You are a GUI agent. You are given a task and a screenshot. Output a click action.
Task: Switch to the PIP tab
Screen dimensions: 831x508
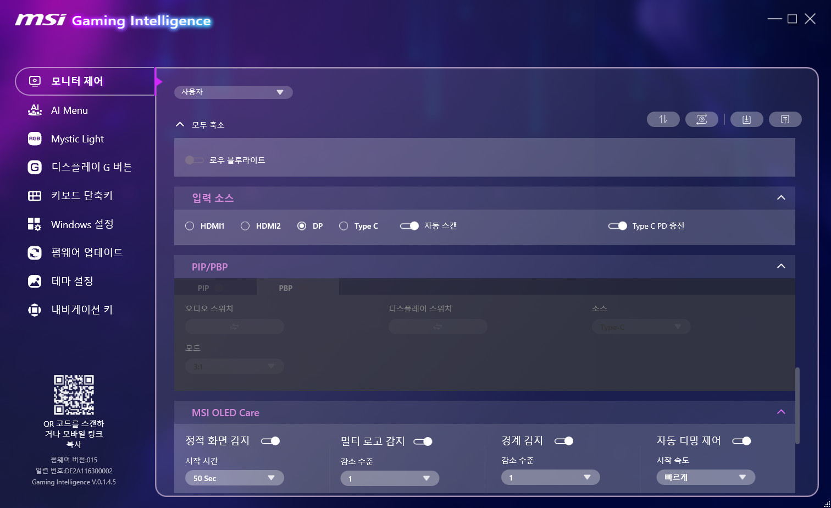coord(215,287)
